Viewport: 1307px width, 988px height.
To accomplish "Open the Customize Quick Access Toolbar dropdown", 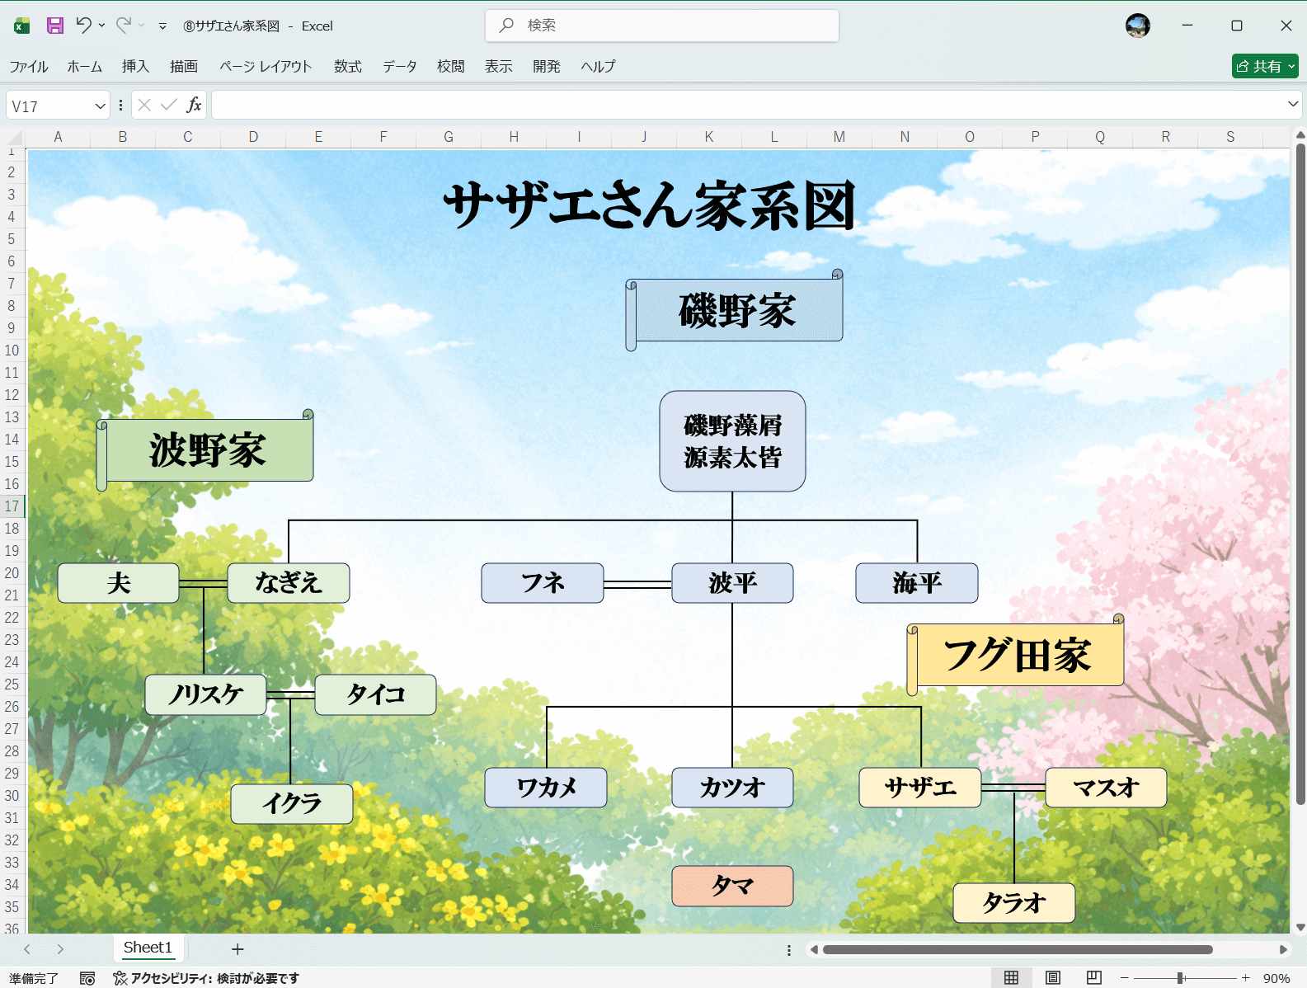I will (162, 26).
